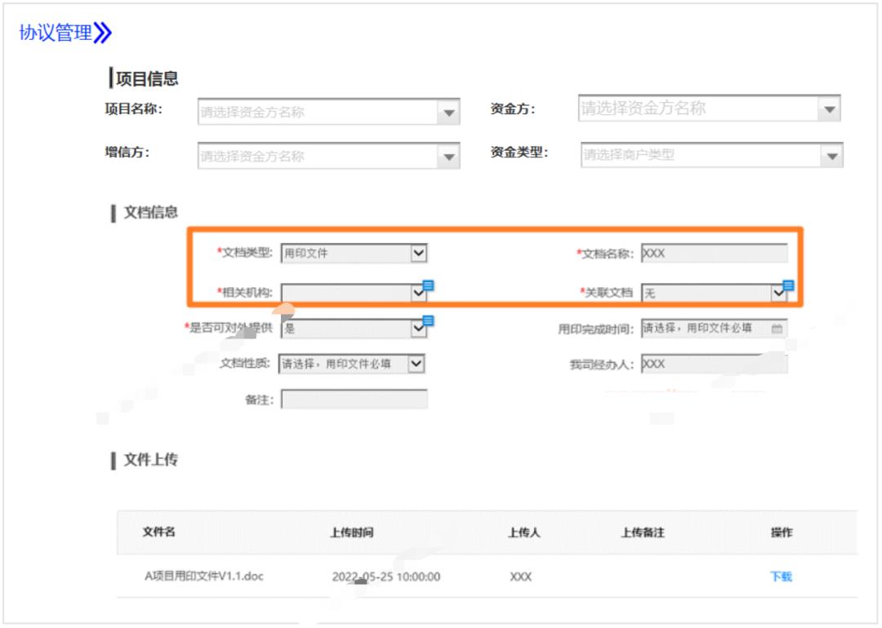The width and height of the screenshot is (882, 628).
Task: Click the blue note icon beside 是否可对外提供
Action: coord(428,321)
